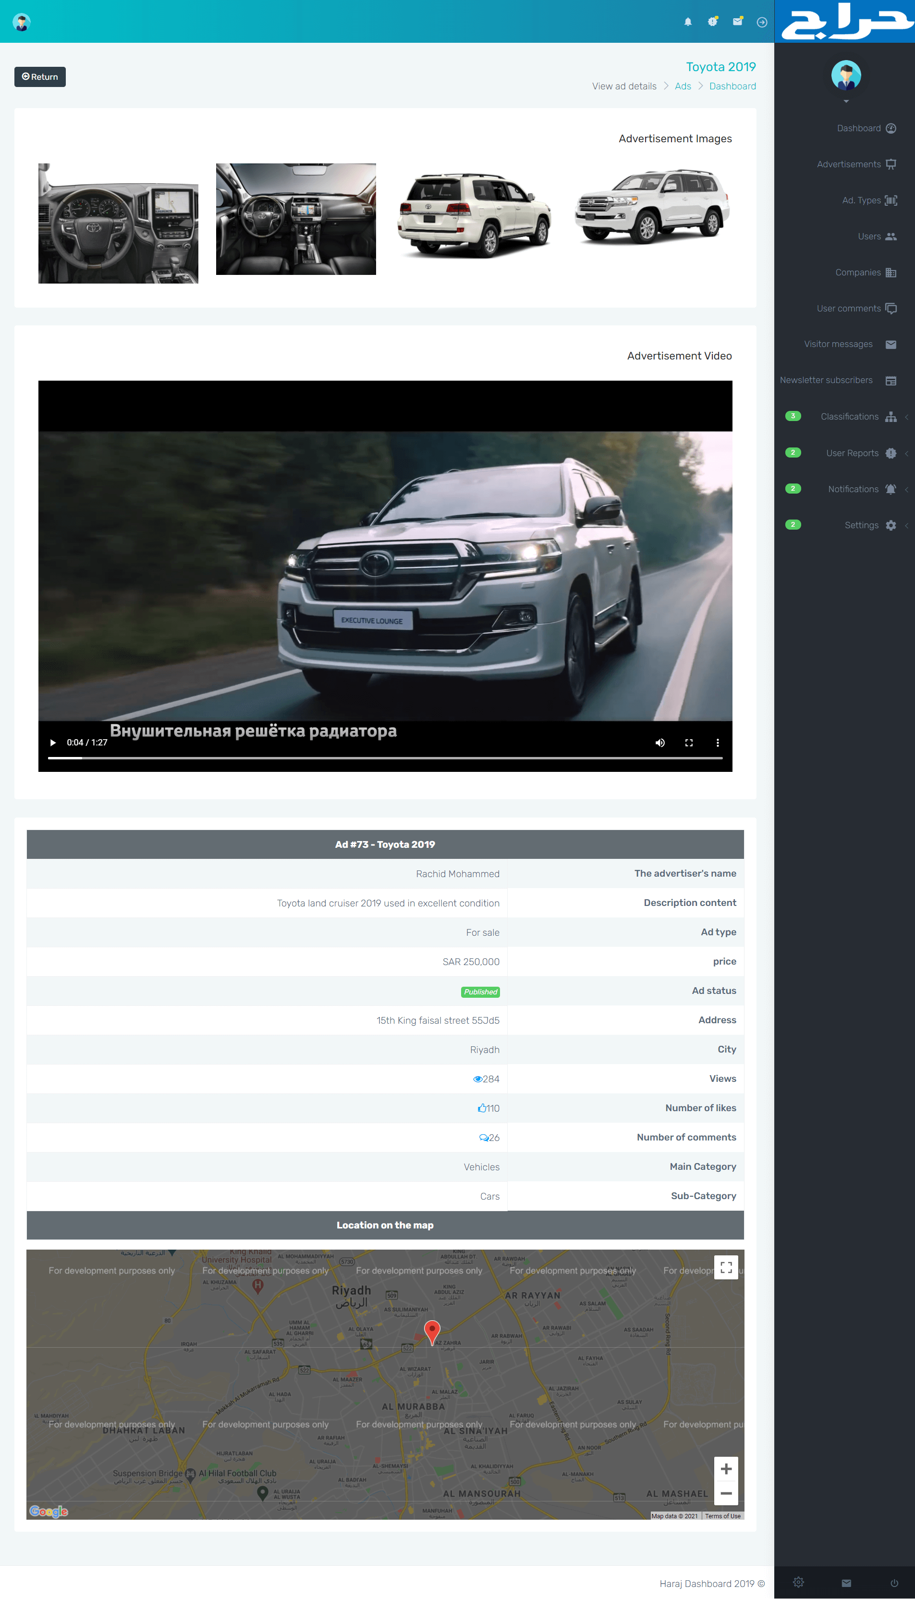Play the advertisement video

[53, 743]
